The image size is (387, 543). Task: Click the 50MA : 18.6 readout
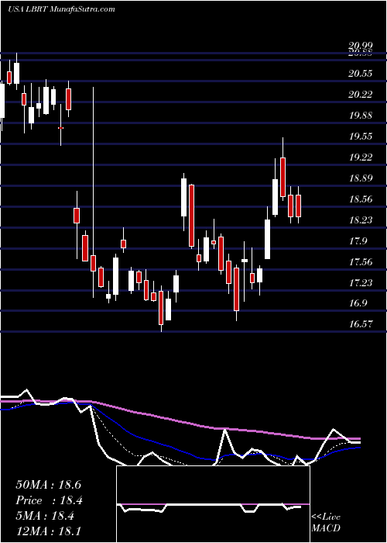pos(48,485)
